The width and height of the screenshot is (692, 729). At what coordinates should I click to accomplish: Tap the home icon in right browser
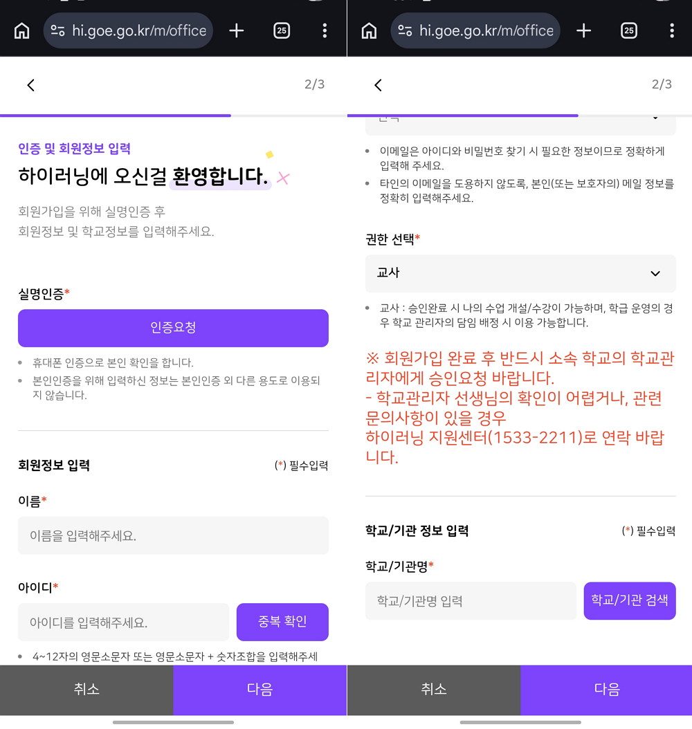370,31
